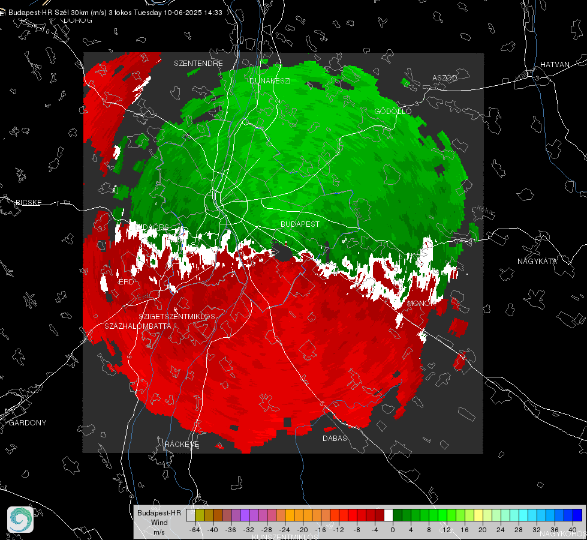Click the olive swatch at the -64 mark
This screenshot has width=587, height=540.
(200, 515)
